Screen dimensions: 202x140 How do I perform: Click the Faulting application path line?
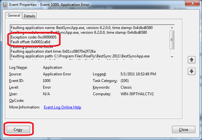pyautogui.click(x=80, y=56)
